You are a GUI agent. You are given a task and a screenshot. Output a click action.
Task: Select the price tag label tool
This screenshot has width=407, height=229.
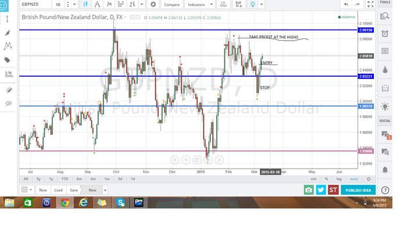tap(8, 60)
